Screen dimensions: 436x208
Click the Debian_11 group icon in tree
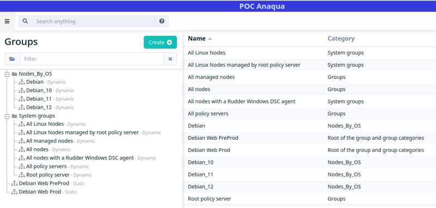tap(22, 99)
